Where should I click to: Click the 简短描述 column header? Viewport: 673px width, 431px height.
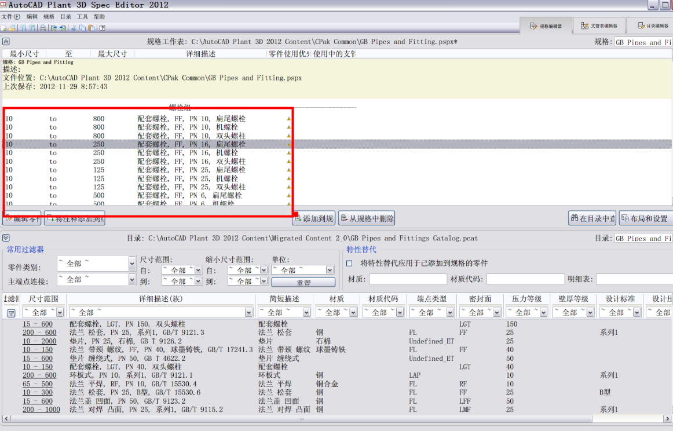[284, 299]
